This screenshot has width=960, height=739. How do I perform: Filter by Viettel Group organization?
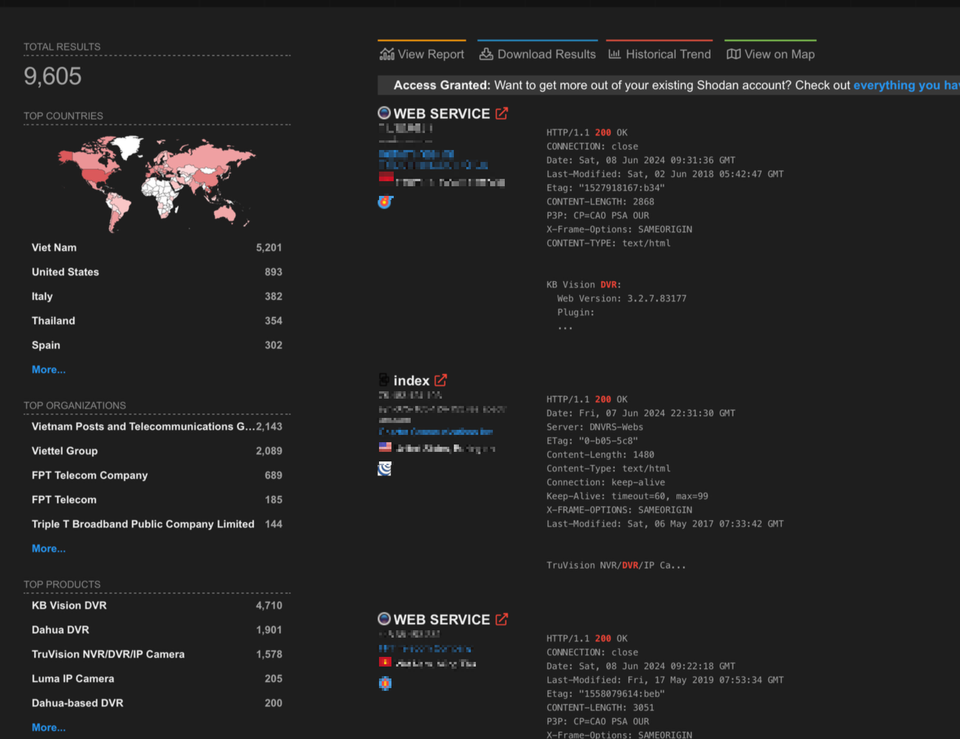click(x=157, y=451)
